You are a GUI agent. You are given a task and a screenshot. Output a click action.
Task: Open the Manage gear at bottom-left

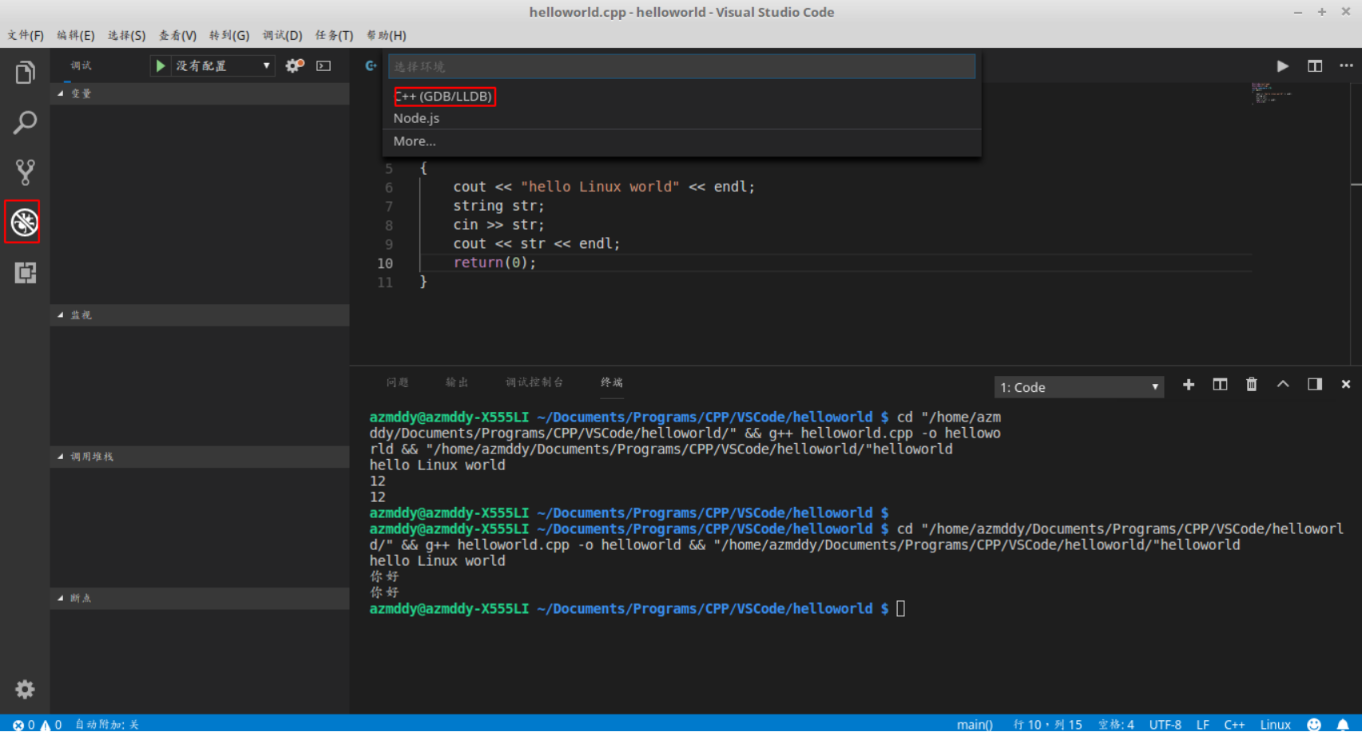pyautogui.click(x=25, y=689)
